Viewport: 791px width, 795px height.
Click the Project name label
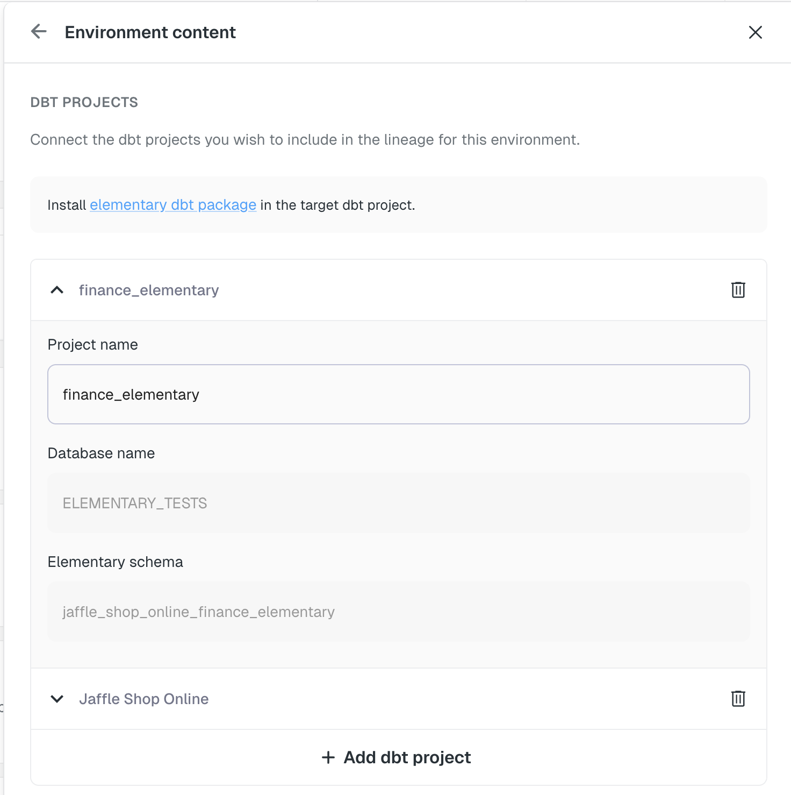[93, 345]
